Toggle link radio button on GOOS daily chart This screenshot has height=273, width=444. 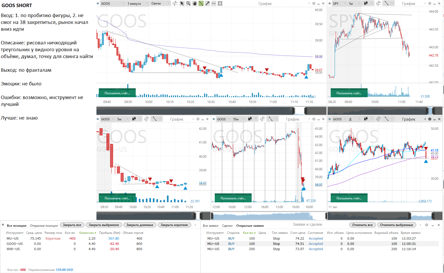click(x=330, y=119)
